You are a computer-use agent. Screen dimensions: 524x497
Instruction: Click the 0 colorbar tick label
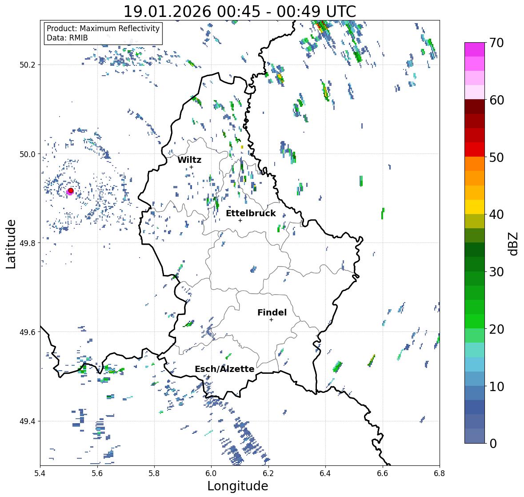pyautogui.click(x=493, y=444)
